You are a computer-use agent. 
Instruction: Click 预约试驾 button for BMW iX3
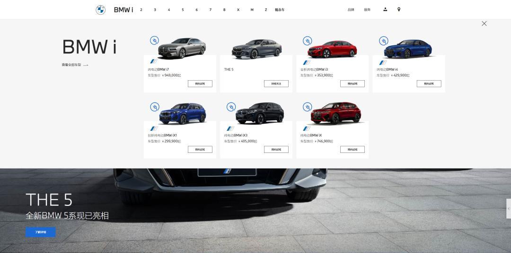pos(276,149)
